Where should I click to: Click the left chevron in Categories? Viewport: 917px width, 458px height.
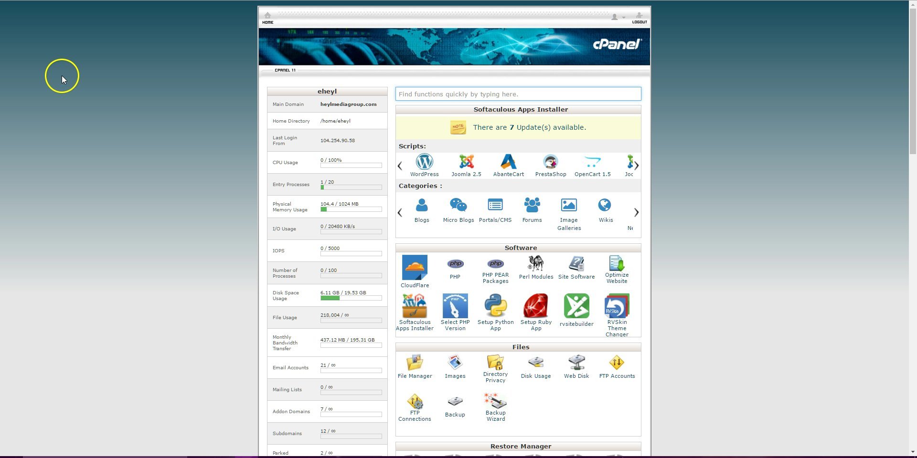coord(400,213)
